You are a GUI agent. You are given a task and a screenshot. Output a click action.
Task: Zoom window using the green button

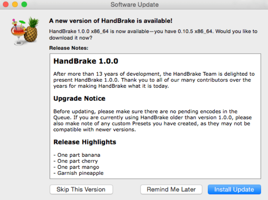[x=24, y=4]
